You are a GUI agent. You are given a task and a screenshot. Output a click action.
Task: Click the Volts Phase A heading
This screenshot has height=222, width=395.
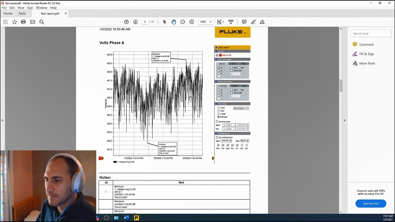click(x=112, y=43)
